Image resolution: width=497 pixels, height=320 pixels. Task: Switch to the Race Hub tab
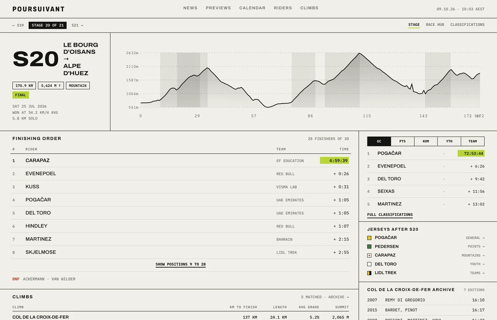pos(435,25)
